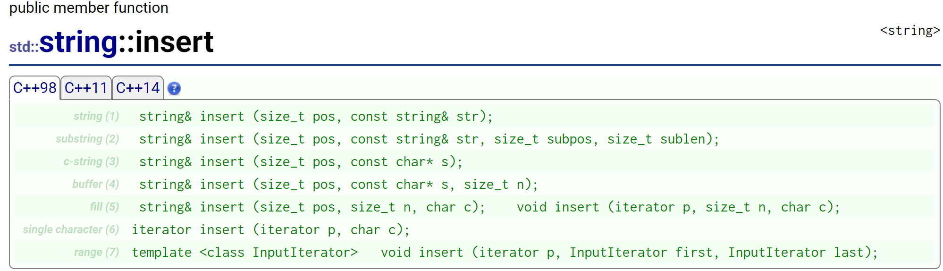Click the blue help question mark icon
Viewport: 943px width, 271px height.
click(x=174, y=88)
